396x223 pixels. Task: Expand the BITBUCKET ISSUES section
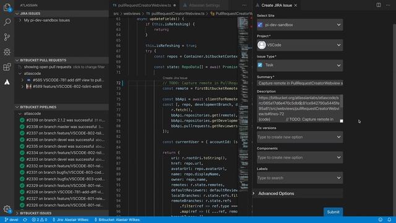pyautogui.click(x=17, y=213)
